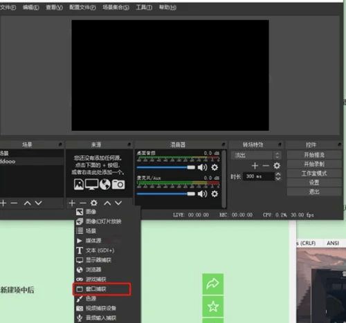346x323 pixels.
Task: Move source up with arrow icon
Action: [x=107, y=203]
